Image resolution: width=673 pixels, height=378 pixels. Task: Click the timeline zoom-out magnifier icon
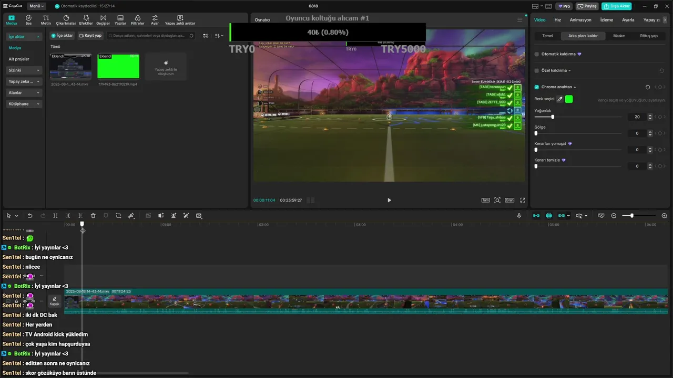(614, 216)
